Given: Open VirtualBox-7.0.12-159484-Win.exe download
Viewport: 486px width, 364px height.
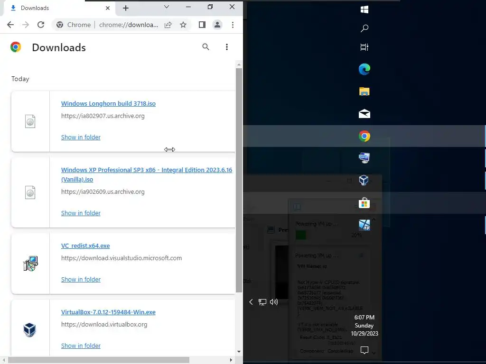Looking at the screenshot, I should (x=109, y=312).
